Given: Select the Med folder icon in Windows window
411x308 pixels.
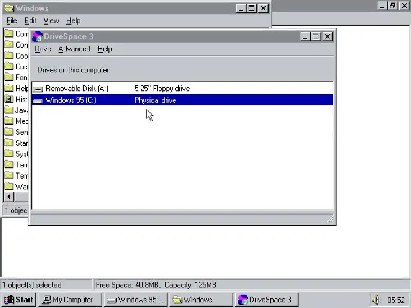Looking at the screenshot, I should pos(9,121).
